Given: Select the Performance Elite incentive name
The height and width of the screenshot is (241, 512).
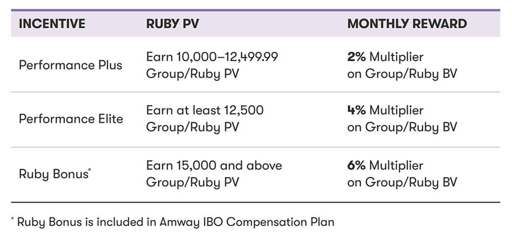Looking at the screenshot, I should click(x=71, y=119).
